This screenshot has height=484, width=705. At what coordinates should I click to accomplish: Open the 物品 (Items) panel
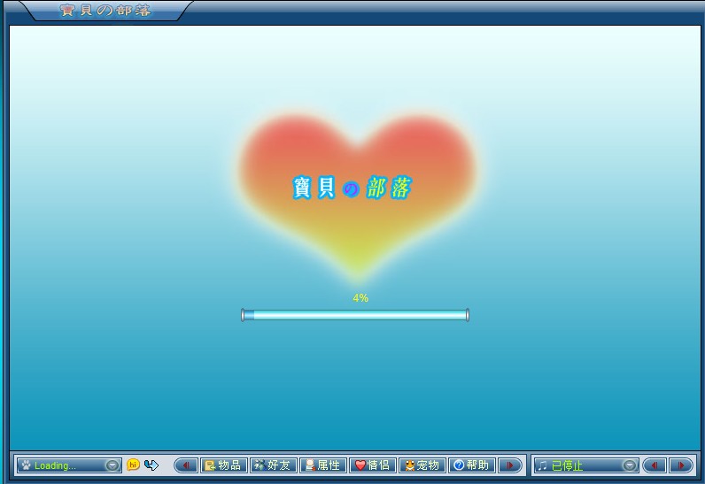223,465
